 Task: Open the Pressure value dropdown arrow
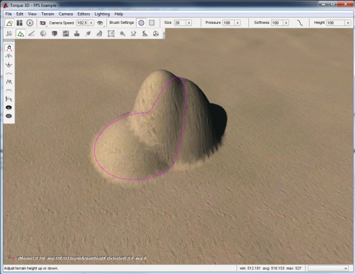236,23
